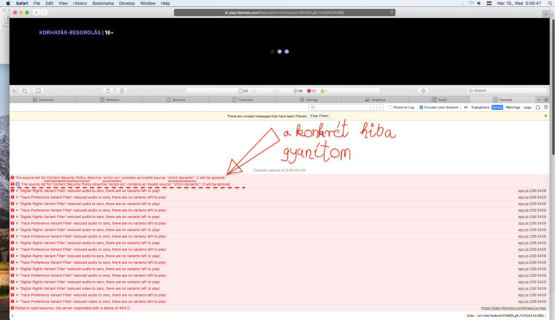Open a new Safari tab with plus
The width and height of the screenshot is (555, 320).
pos(545,14)
